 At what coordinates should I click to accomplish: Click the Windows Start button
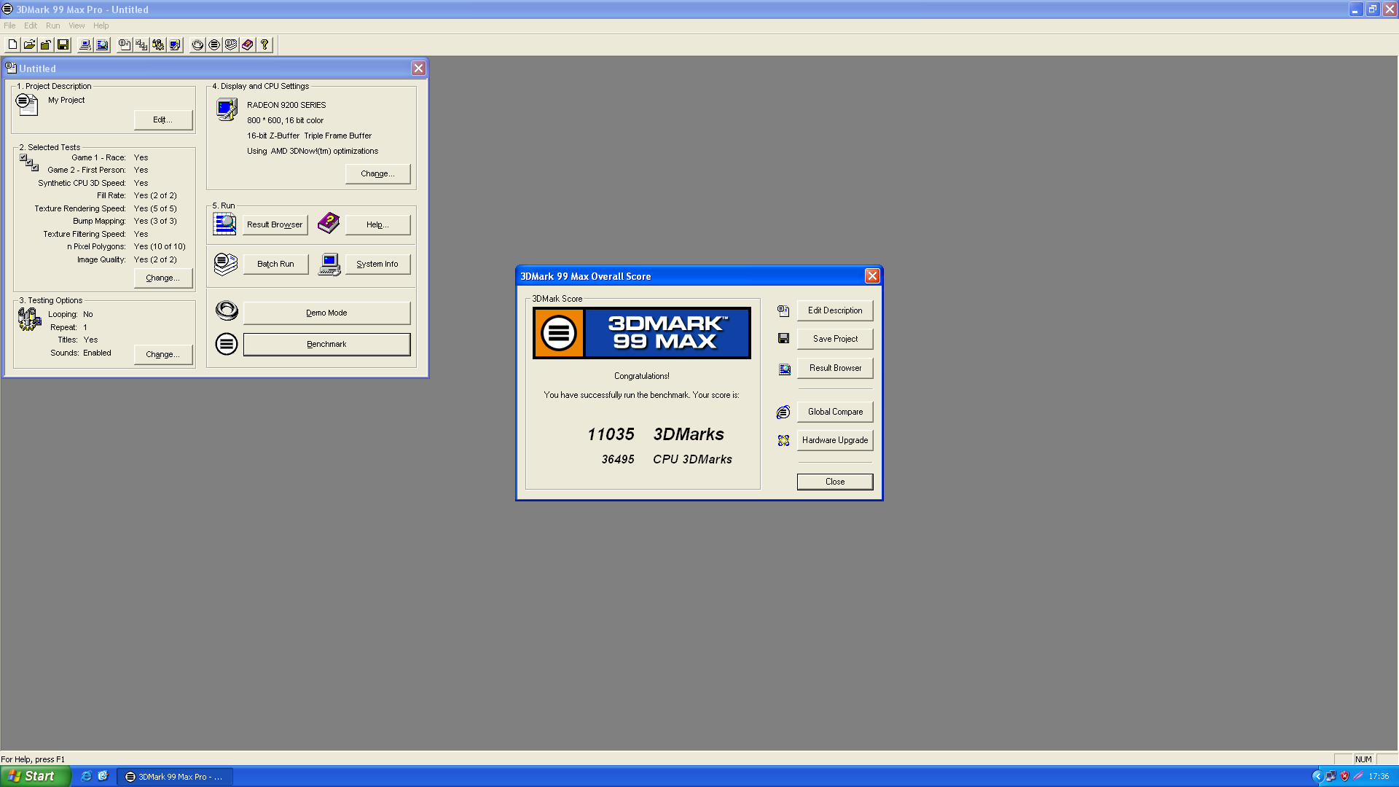point(35,776)
